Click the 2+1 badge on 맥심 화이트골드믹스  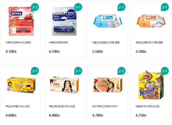(x=78, y=71)
